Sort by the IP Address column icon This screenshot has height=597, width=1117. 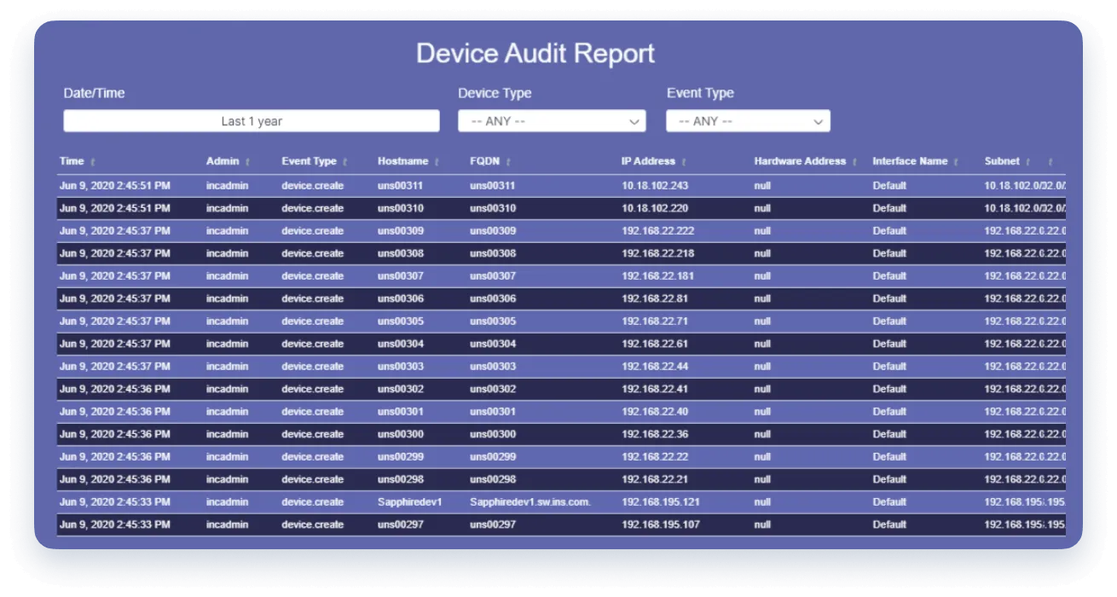684,162
